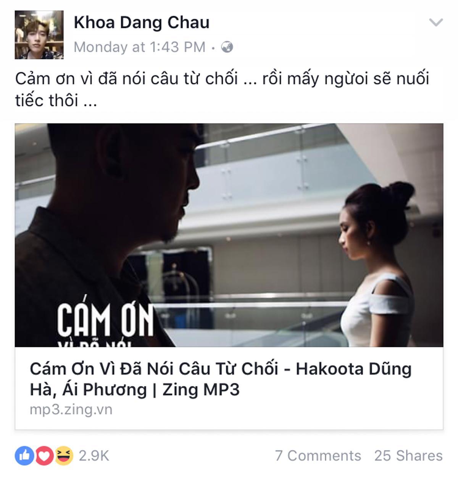The width and height of the screenshot is (458, 477).
Task: Click the Zing MP3 song title link
Action: [x=221, y=379]
